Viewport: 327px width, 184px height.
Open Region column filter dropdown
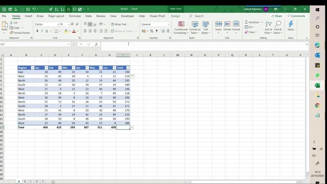coord(33,68)
